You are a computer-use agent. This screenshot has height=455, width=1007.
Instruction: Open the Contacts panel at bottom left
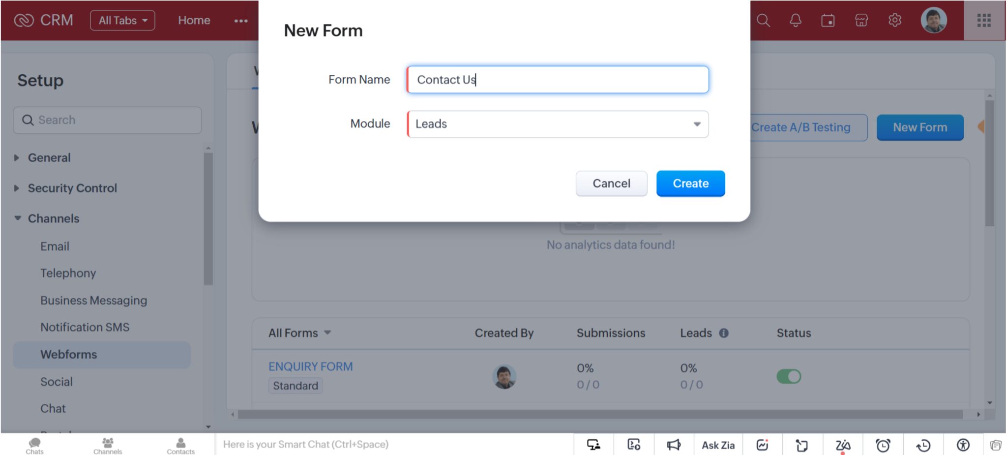click(180, 444)
